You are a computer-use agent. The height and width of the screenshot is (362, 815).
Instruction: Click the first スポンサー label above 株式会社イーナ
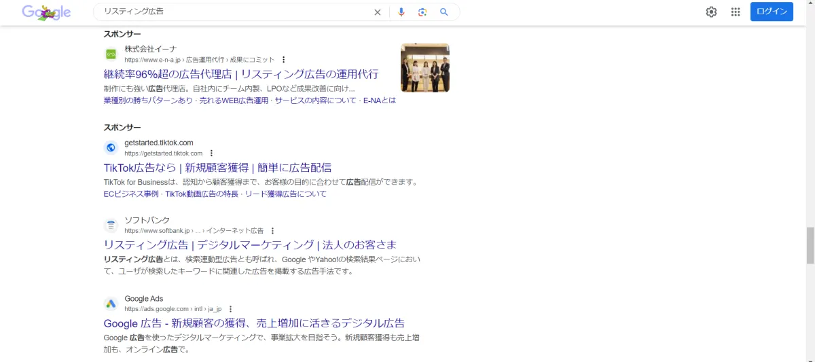[122, 34]
